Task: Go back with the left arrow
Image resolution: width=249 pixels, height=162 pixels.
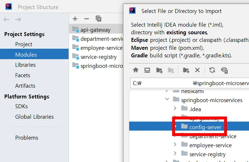Action: (6, 19)
